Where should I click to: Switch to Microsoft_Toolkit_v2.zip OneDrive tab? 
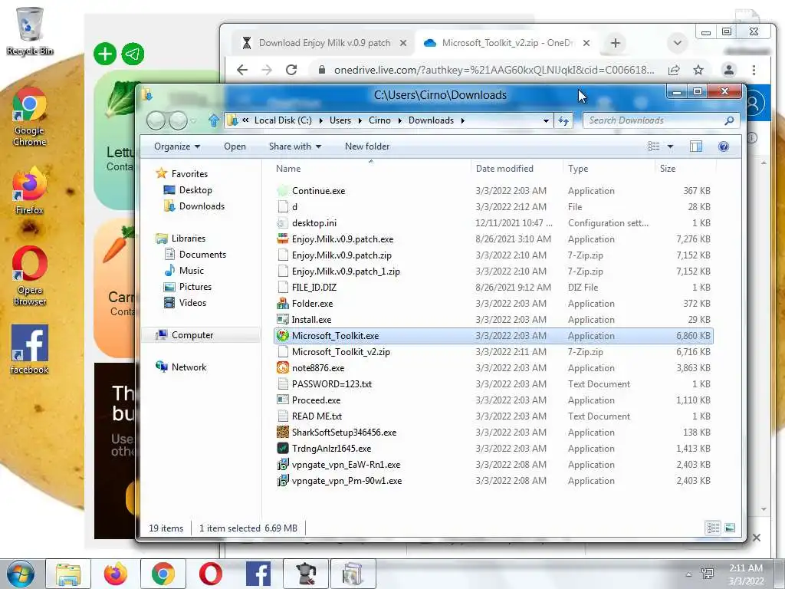tap(507, 43)
